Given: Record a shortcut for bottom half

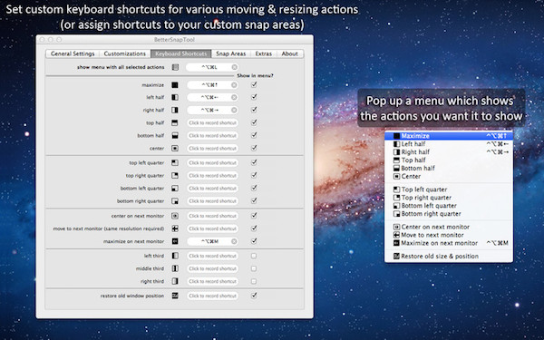Looking at the screenshot, I should (x=213, y=136).
